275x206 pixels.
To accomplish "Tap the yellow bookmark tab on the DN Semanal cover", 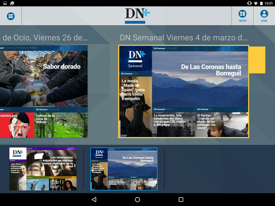I will click(x=257, y=60).
